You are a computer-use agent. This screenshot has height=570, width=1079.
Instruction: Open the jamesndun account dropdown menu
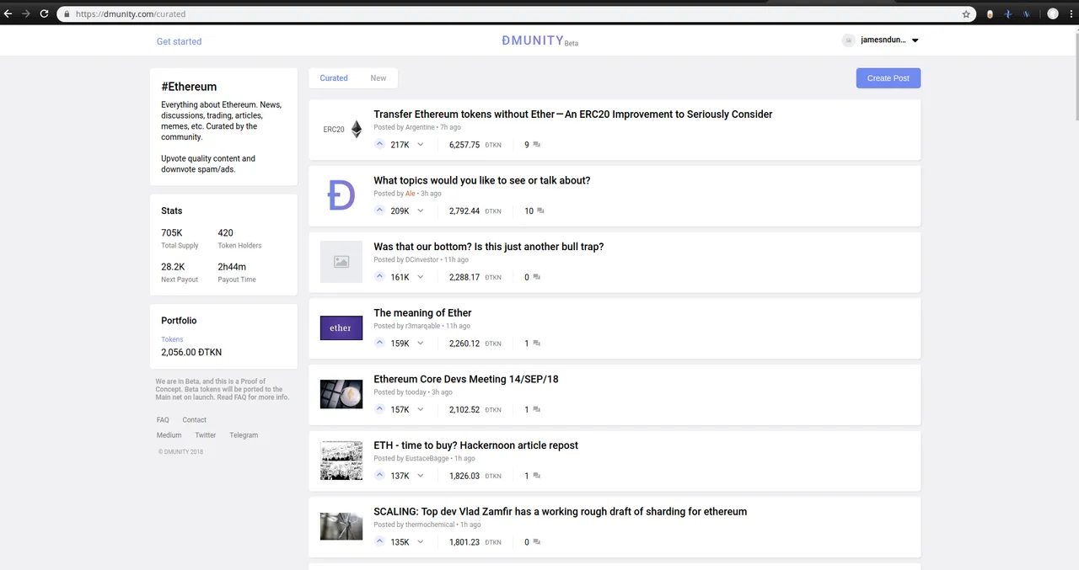tap(915, 40)
